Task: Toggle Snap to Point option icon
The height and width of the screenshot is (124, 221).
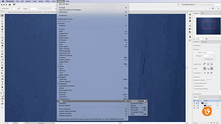Action: click(x=205, y=73)
